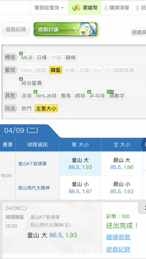The width and height of the screenshot is (146, 259).
Task: Select the MLB league filter
Action: (x=27, y=57)
